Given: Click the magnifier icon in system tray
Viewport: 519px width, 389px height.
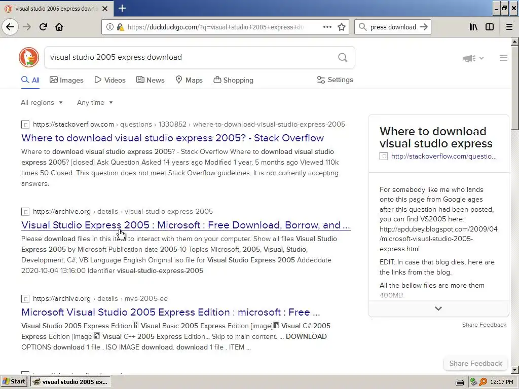Looking at the screenshot, I should pyautogui.click(x=483, y=382).
